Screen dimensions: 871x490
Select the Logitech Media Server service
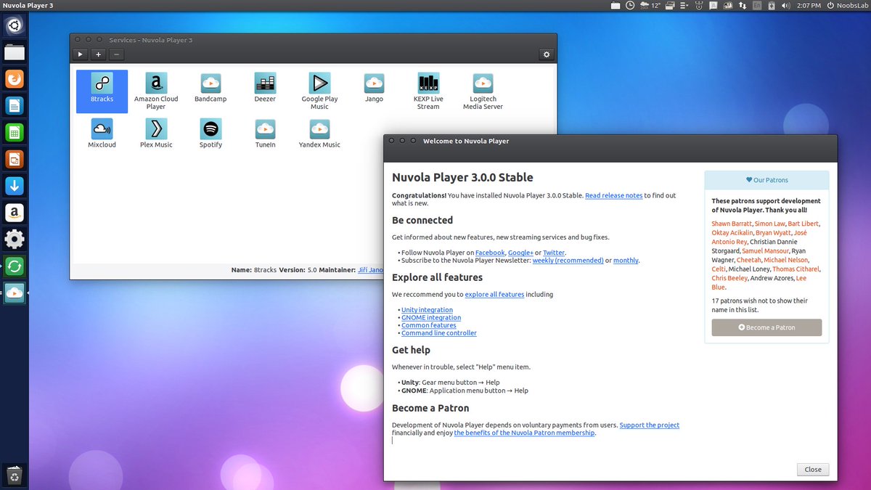483,91
